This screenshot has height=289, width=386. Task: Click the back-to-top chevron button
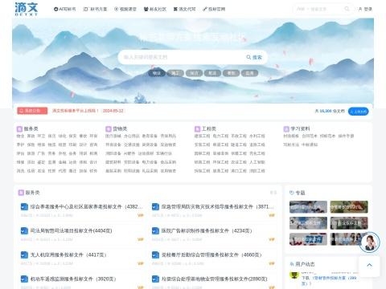click(x=369, y=265)
